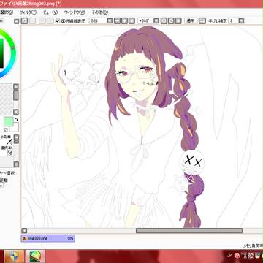
Task: Click the down arrow of the swatch panel scrollbar
Action: (16, 112)
